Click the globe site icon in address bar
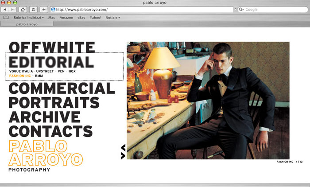310x187 pixels. [53, 9]
